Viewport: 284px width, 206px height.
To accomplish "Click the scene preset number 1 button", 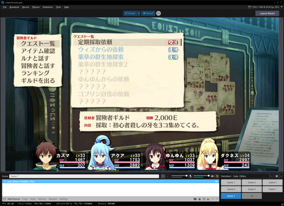I will (163, 176).
